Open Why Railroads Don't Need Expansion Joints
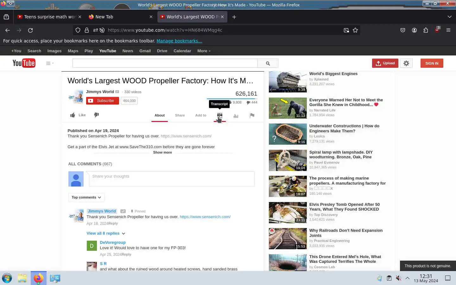Image resolution: width=456 pixels, height=285 pixels. (346, 233)
